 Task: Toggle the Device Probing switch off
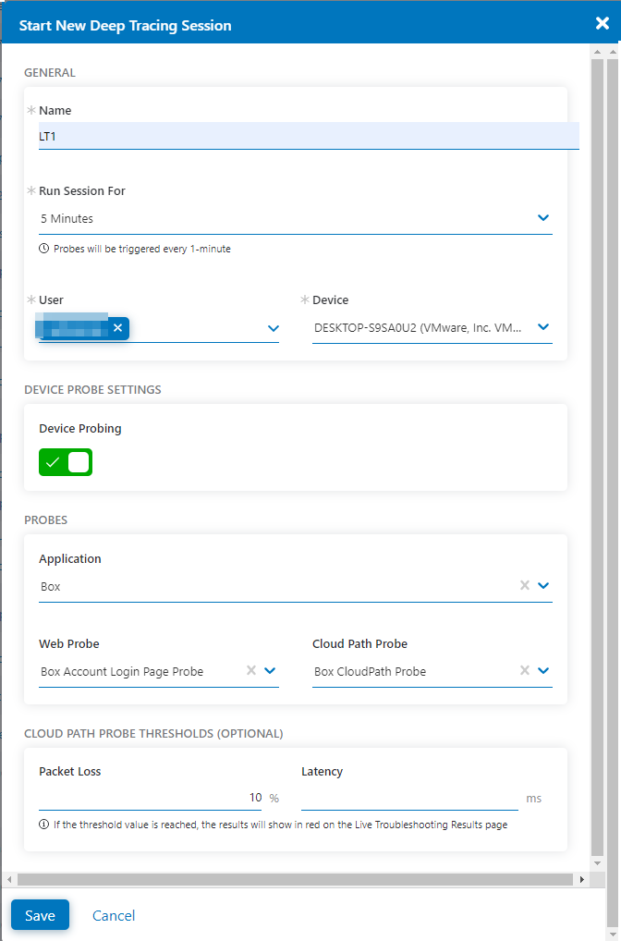[x=65, y=462]
